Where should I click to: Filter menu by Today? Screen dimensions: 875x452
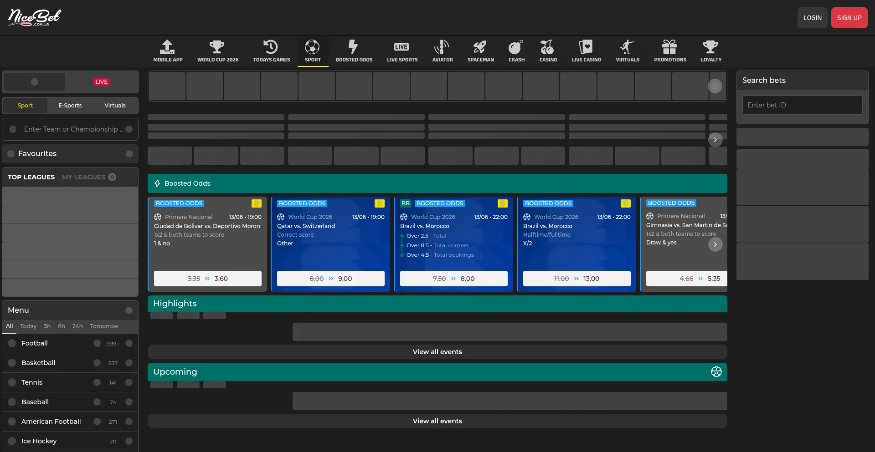28,326
